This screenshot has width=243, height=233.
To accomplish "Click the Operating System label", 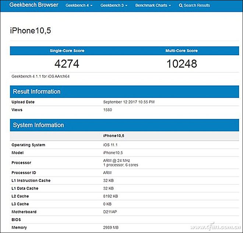I will [28, 145].
